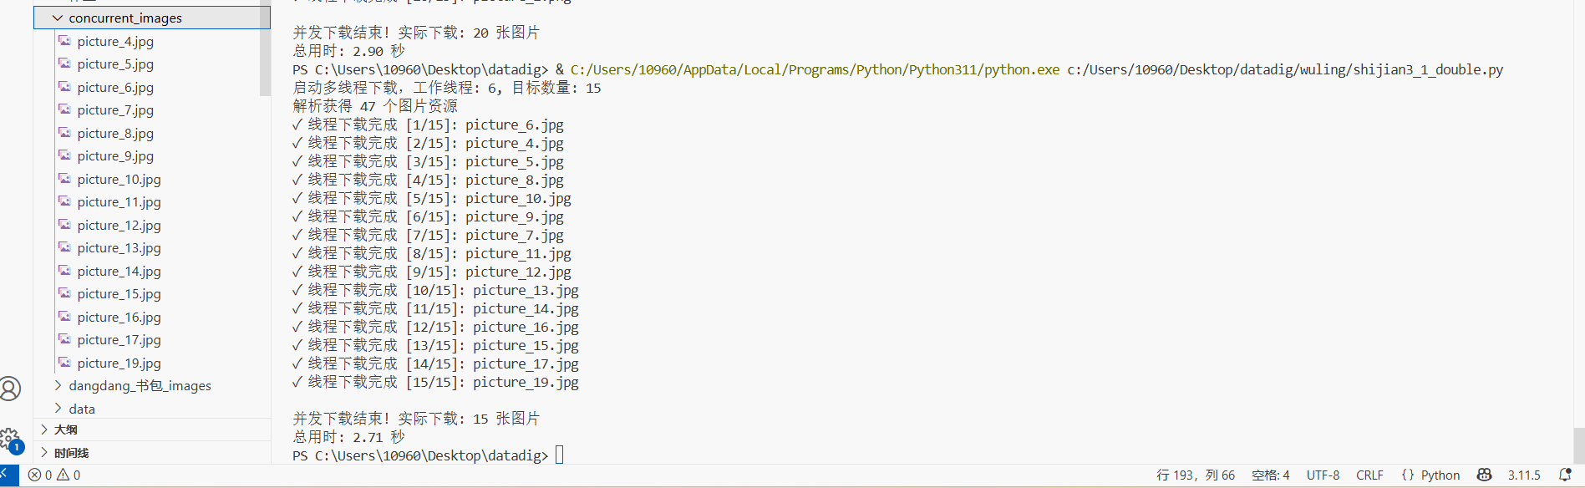Open the Manage settings gear
This screenshot has height=488, width=1585.
point(9,439)
